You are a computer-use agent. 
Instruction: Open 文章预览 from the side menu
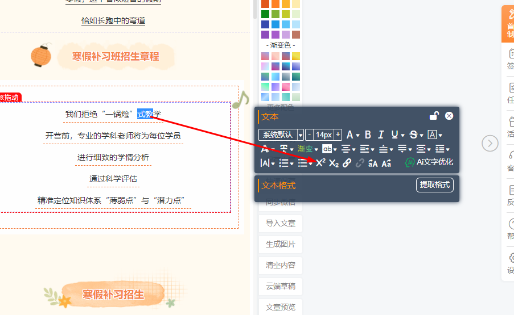[x=281, y=307]
